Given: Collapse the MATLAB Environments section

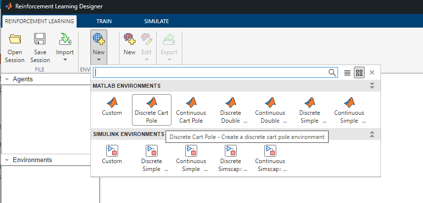Looking at the screenshot, I should [x=372, y=86].
